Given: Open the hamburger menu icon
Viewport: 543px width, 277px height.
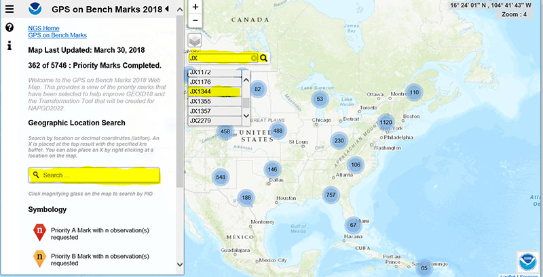Looking at the screenshot, I should point(10,9).
